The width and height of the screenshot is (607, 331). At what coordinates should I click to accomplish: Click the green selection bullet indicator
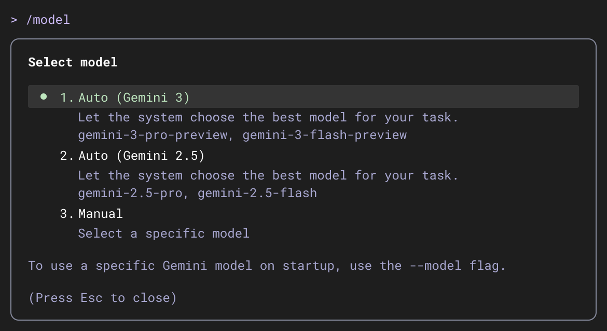(43, 96)
